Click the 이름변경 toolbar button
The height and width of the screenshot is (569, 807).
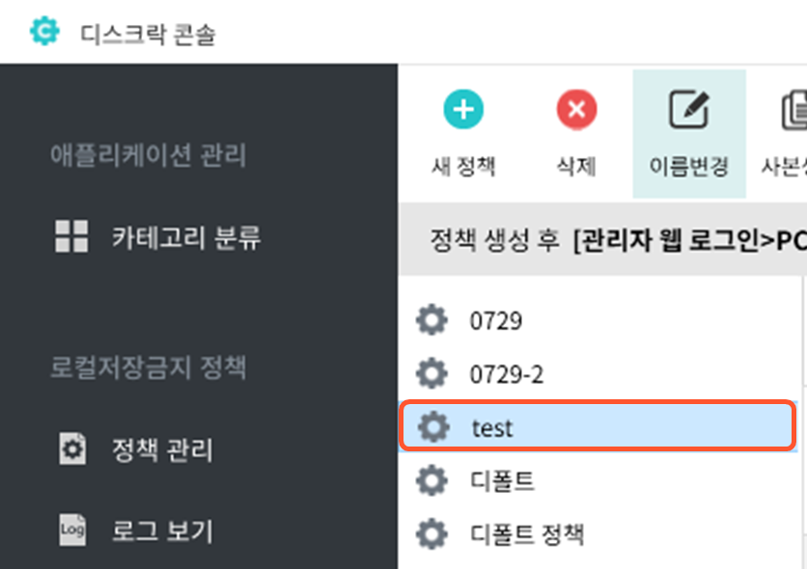click(x=689, y=134)
